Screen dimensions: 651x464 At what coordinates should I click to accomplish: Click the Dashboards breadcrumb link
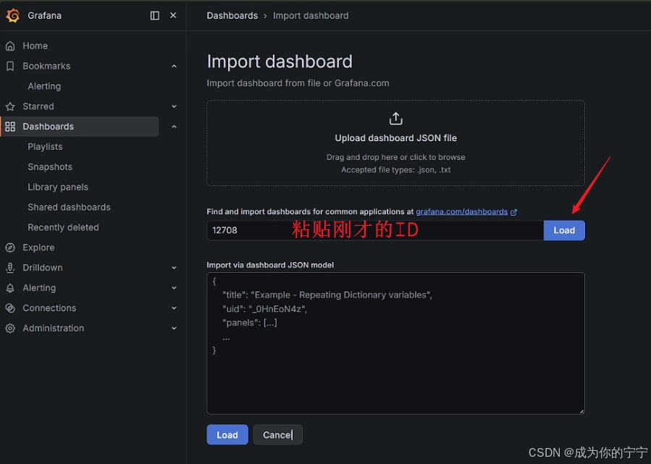coord(232,16)
